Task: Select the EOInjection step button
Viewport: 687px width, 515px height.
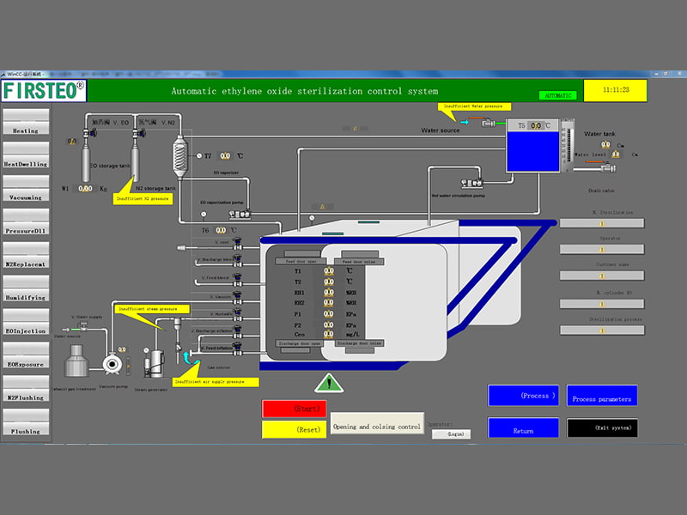Action: point(26,321)
